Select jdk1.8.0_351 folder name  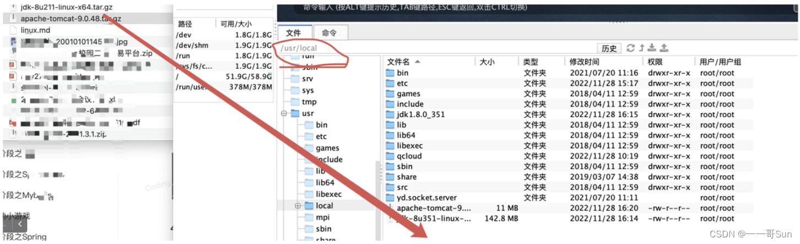(420, 114)
